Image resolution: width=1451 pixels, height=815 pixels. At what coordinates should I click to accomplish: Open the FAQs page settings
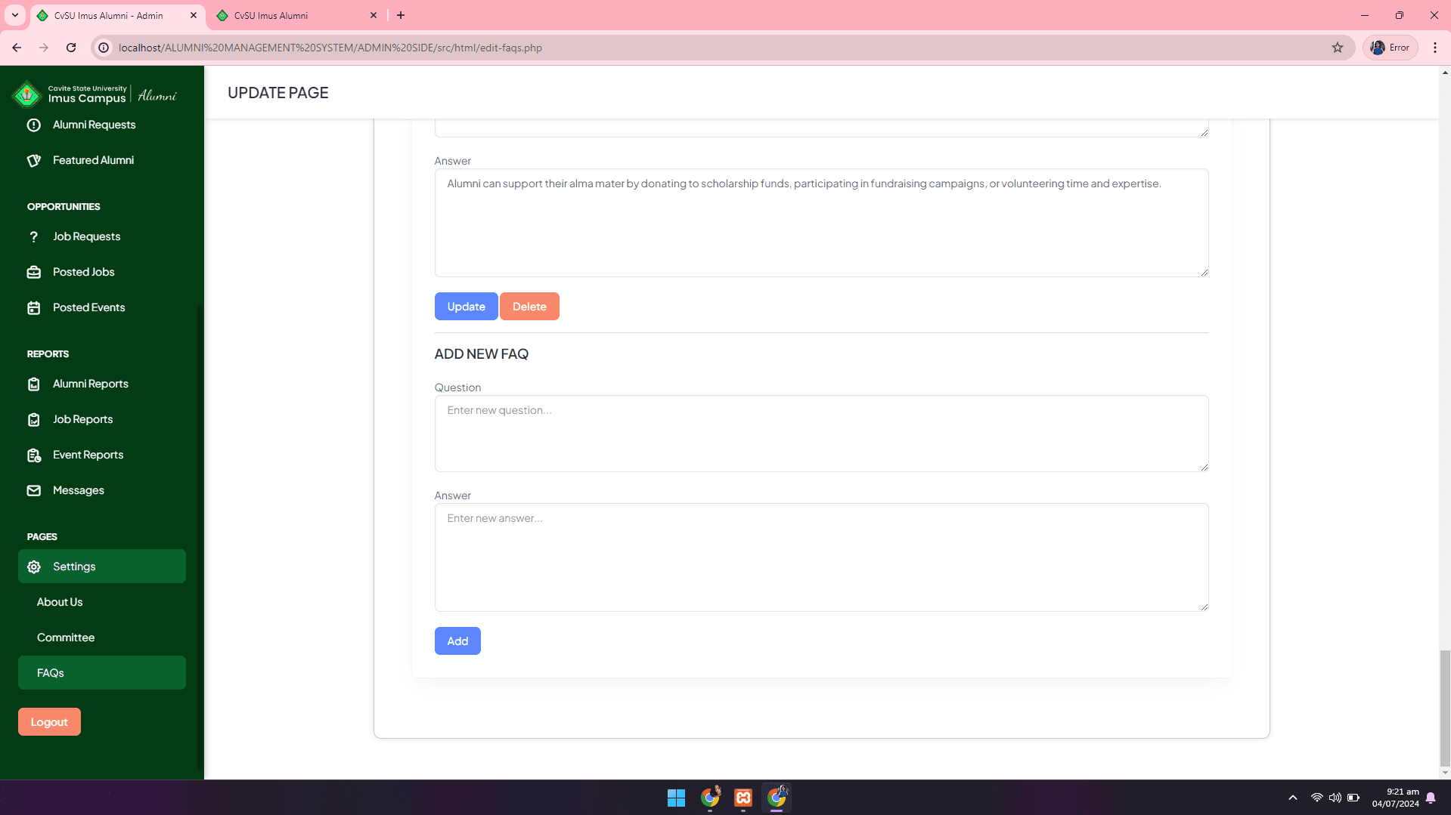point(102,672)
